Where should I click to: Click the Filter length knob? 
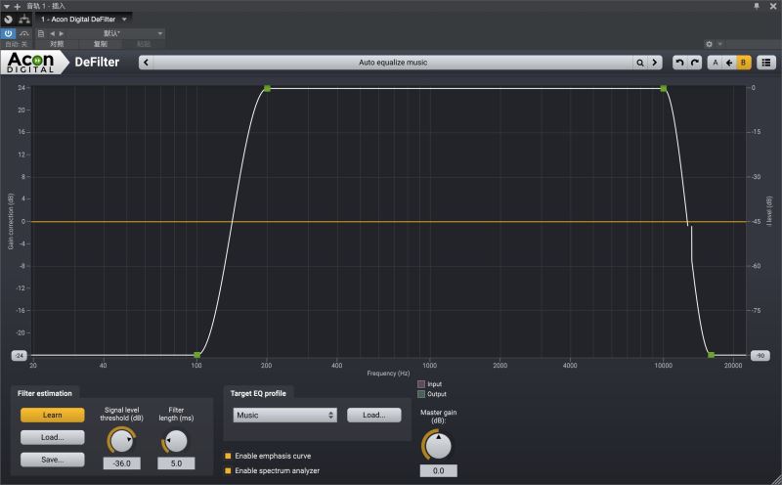176,441
